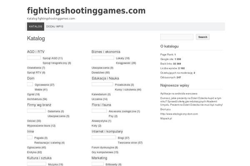Screen dimensions: 250x166
Task: Open Blogi (37) subcategory
Action: tap(124, 138)
